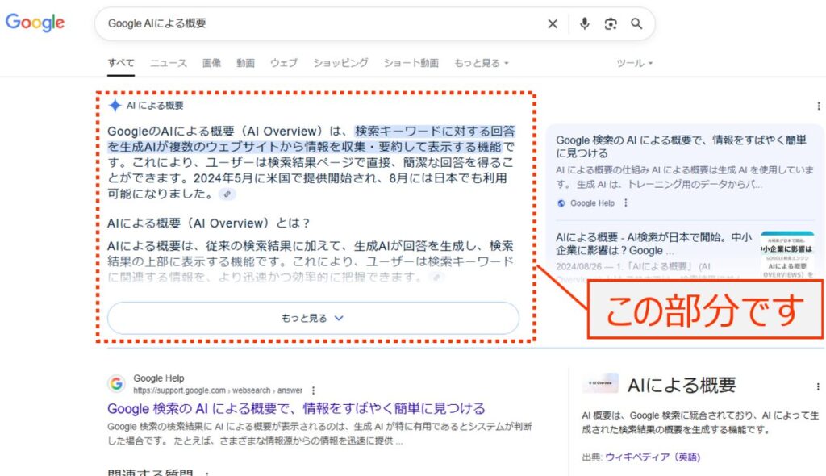Expand the もっと見る tab dropdown

(482, 63)
